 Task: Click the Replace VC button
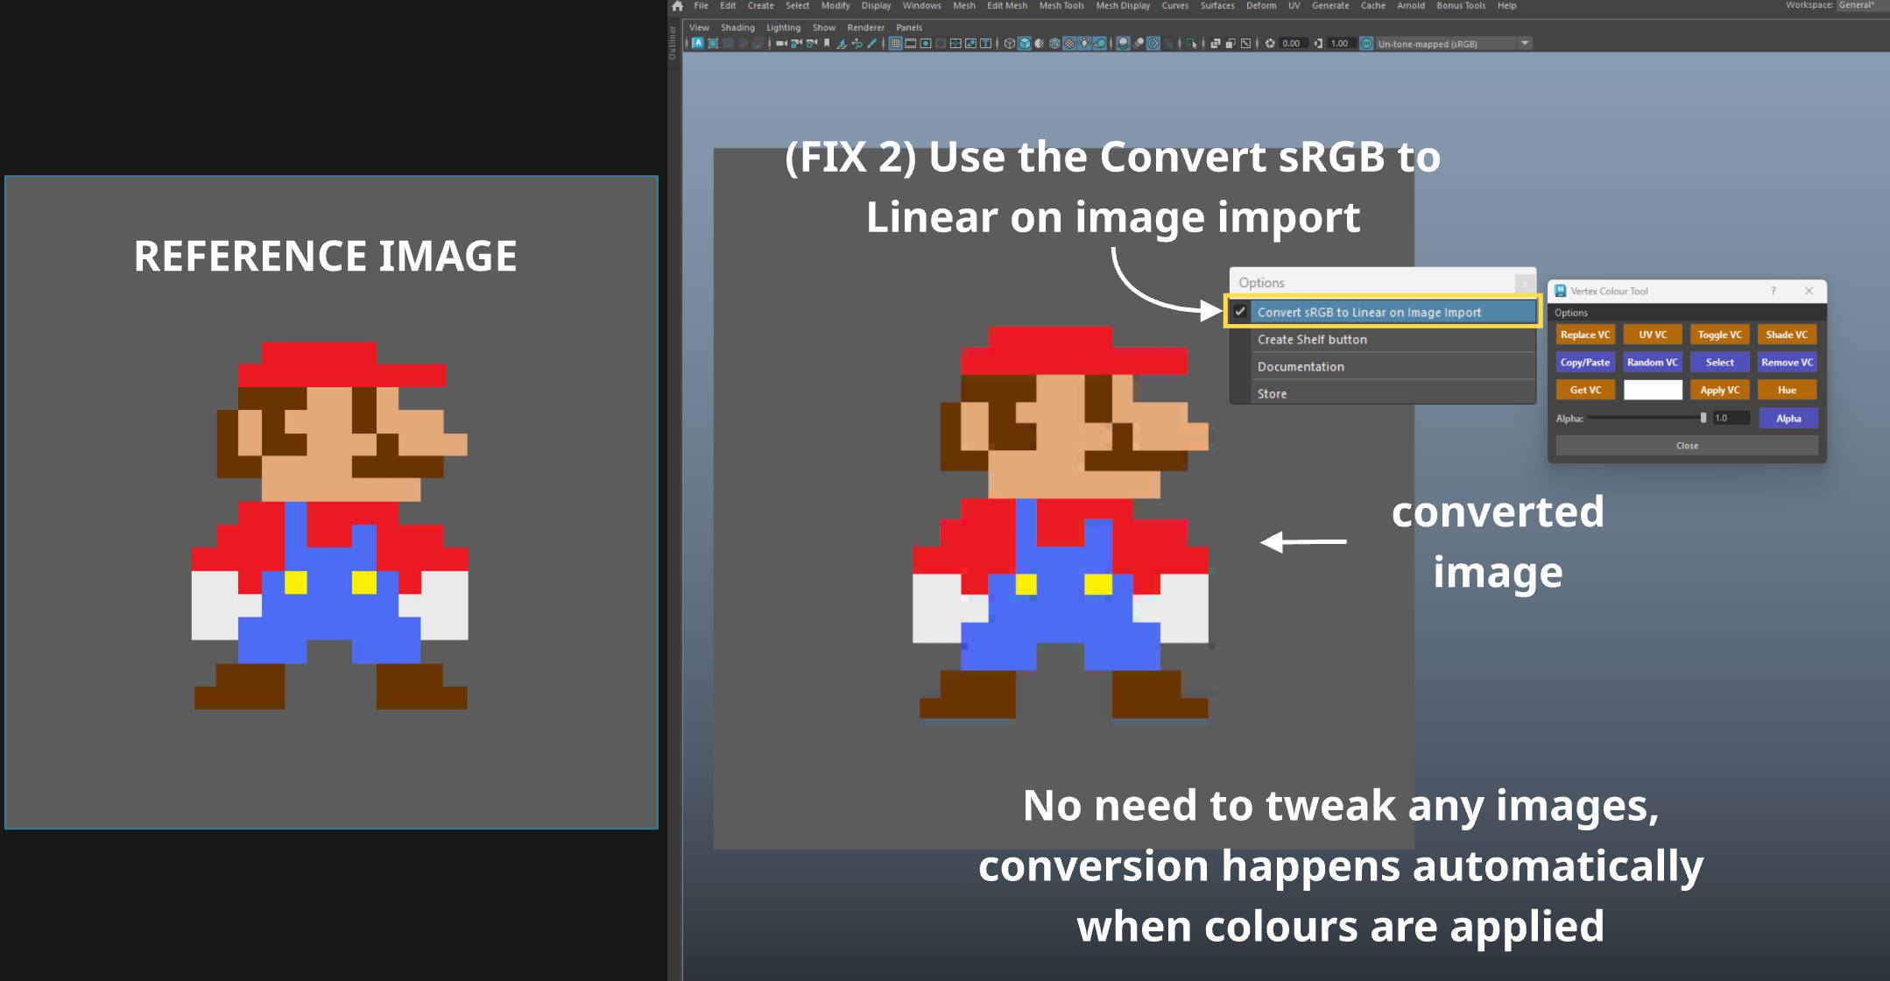tap(1585, 335)
